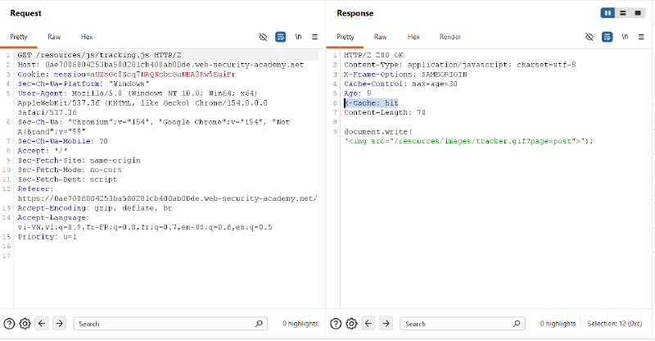Switch Request panel to Pretty tab
Viewport: 655px width, 341px height.
pyautogui.click(x=19, y=37)
